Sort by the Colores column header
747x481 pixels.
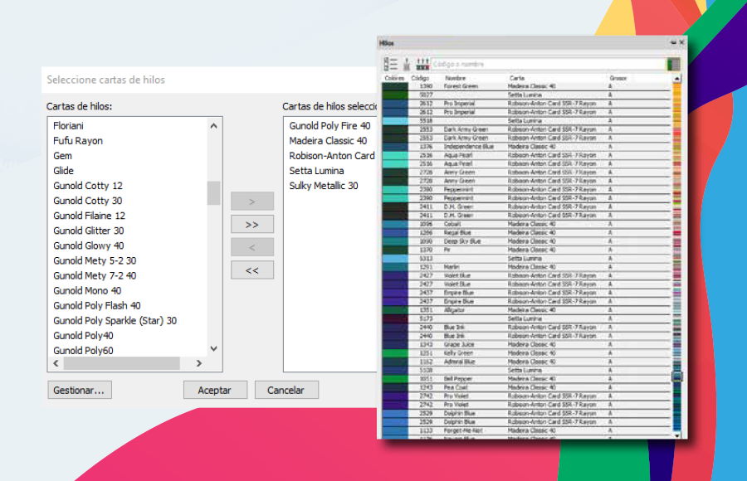pyautogui.click(x=394, y=78)
